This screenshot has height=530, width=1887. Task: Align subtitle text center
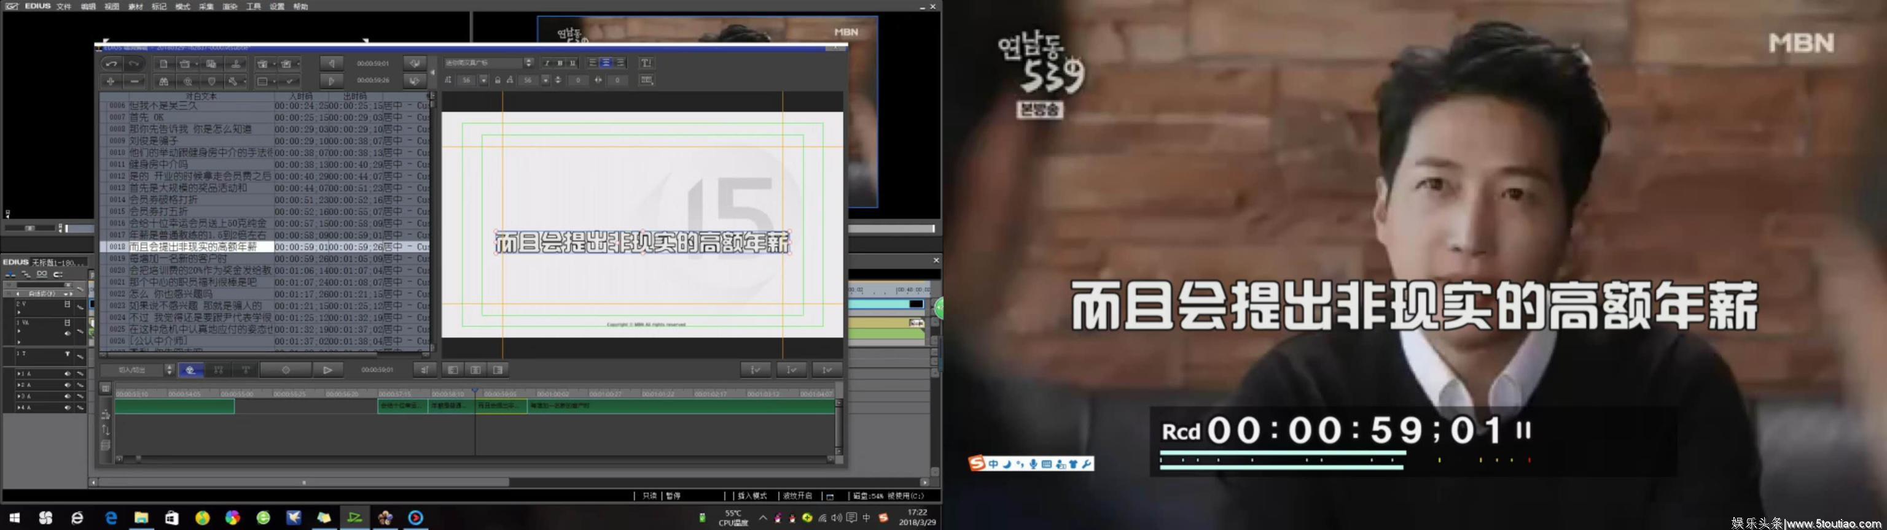606,63
